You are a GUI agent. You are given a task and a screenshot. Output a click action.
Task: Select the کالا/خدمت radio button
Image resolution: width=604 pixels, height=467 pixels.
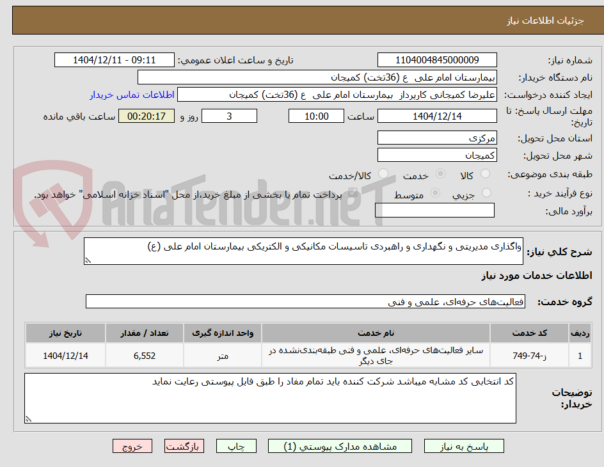(x=383, y=174)
